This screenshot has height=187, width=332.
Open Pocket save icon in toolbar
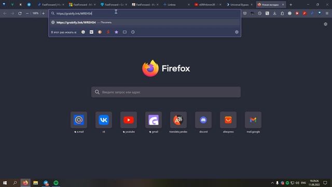coord(245,14)
